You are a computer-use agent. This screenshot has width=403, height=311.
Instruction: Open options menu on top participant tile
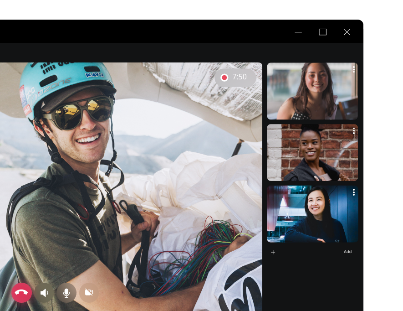[x=353, y=69]
